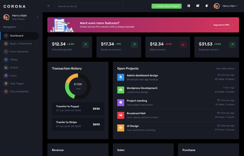Click the green cloud icon for Wordpress Development
244x156 pixels.
(120, 90)
